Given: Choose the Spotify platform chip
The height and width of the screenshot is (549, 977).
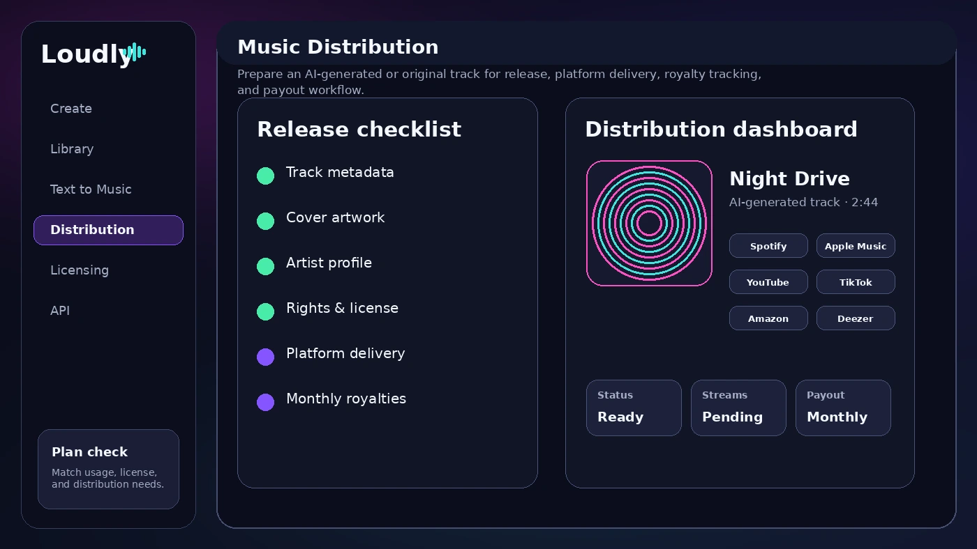Looking at the screenshot, I should [x=768, y=246].
